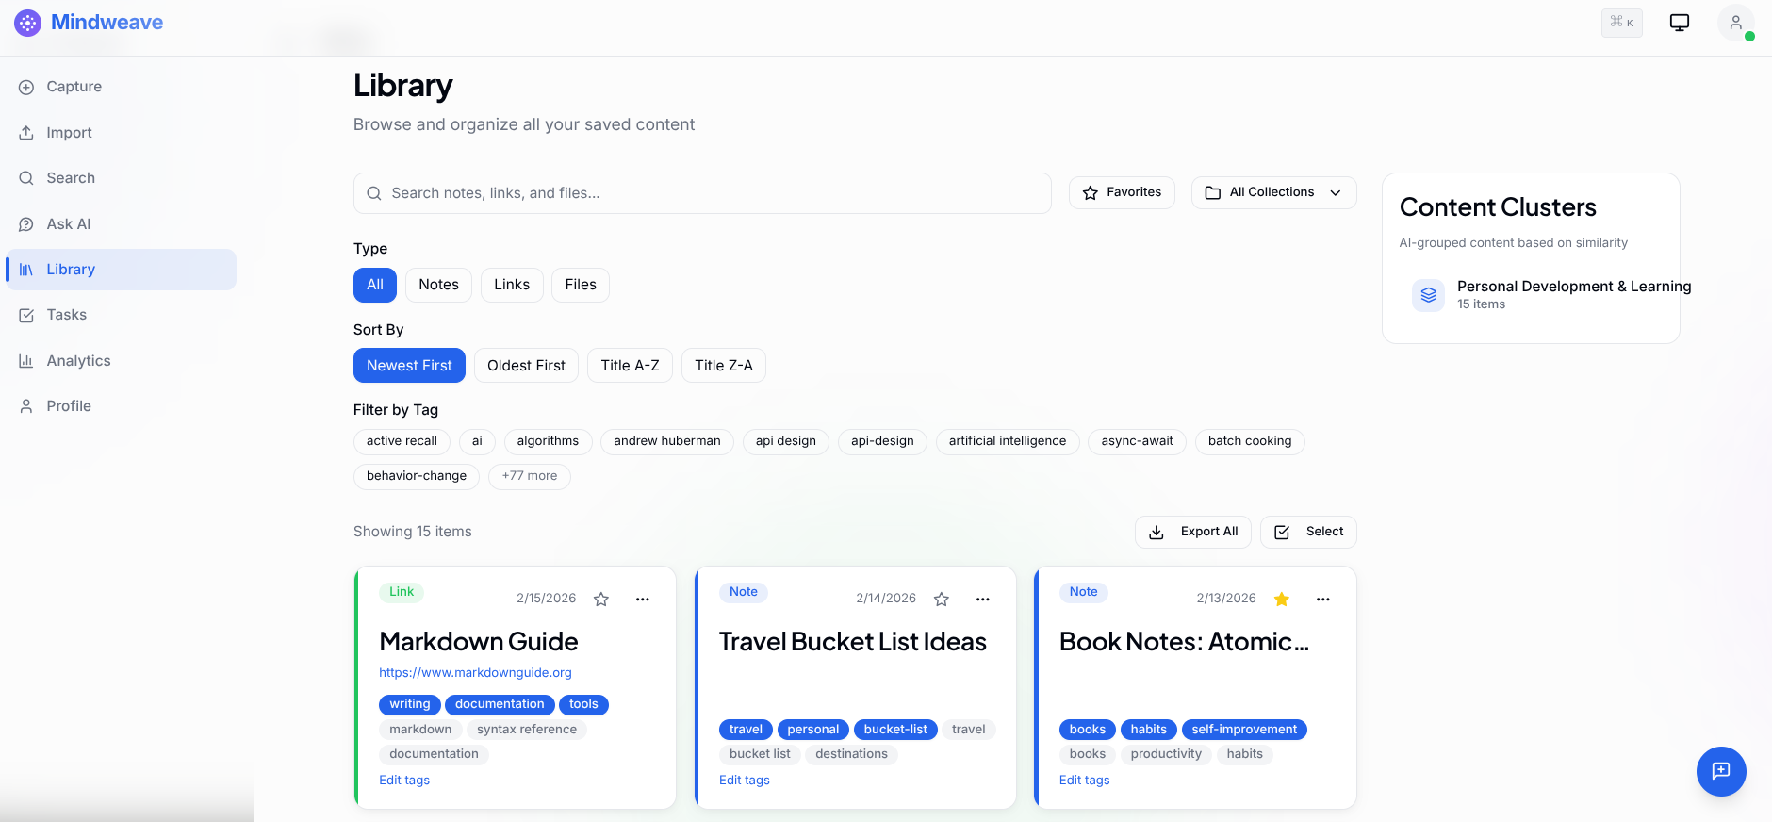The image size is (1772, 822).
Task: Open the Book Notes: Atomic title
Action: [1185, 642]
